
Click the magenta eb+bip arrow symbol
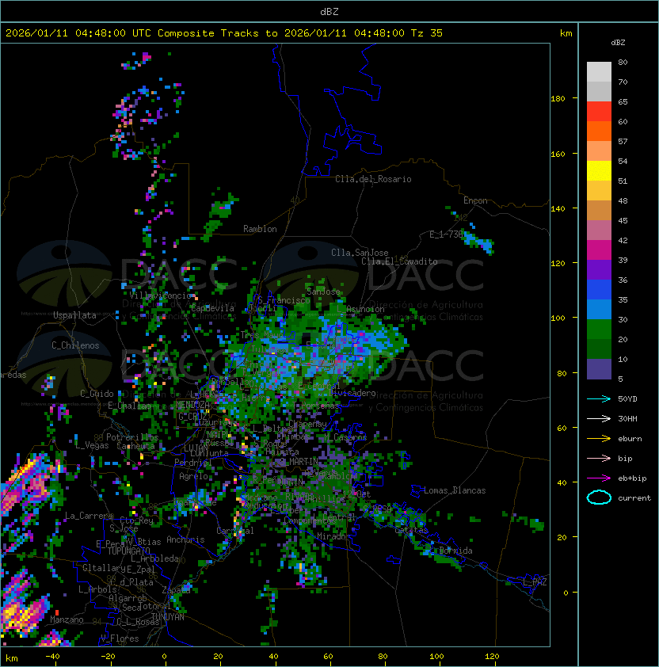[x=599, y=478]
